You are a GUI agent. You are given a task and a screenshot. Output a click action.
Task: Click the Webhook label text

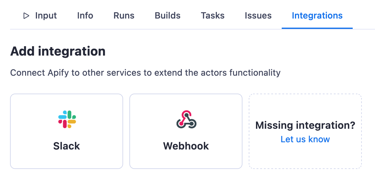(x=186, y=146)
